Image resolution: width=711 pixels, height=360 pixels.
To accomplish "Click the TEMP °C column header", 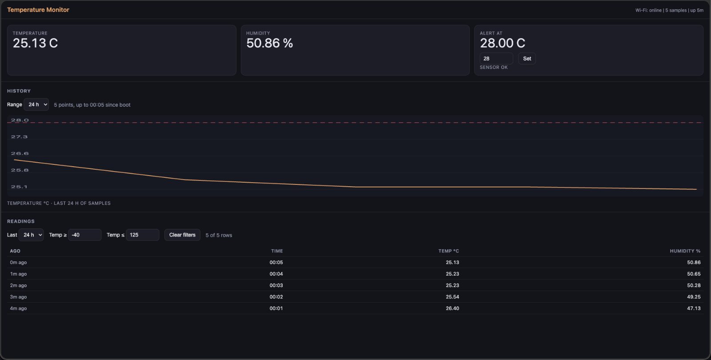I will point(449,251).
